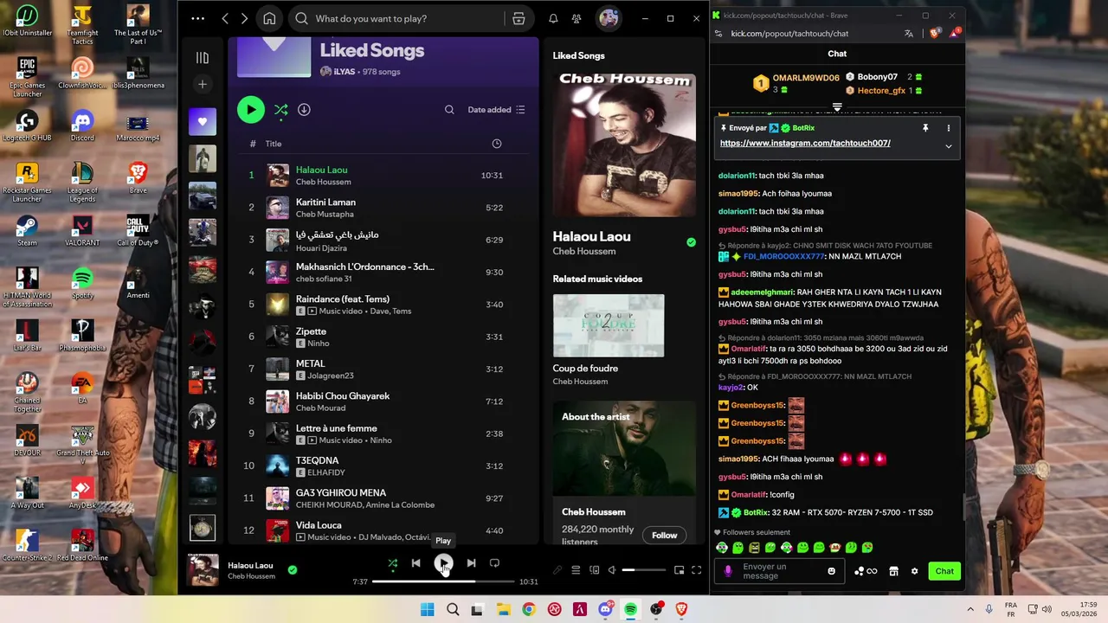
Task: Show hidden system tray icons
Action: [x=969, y=610]
